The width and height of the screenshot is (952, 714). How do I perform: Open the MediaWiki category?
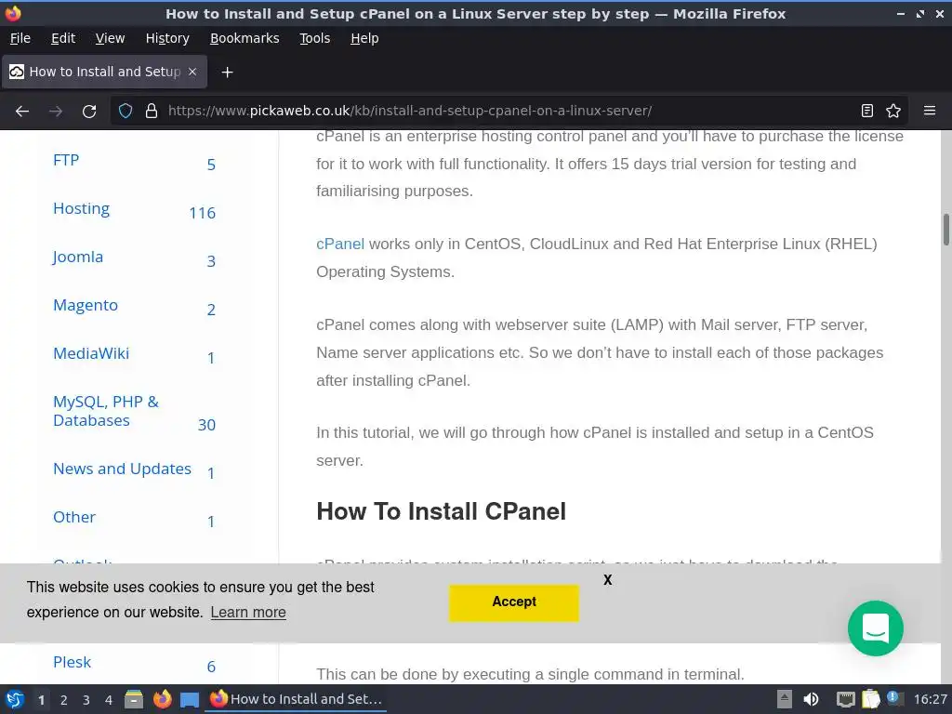point(91,353)
